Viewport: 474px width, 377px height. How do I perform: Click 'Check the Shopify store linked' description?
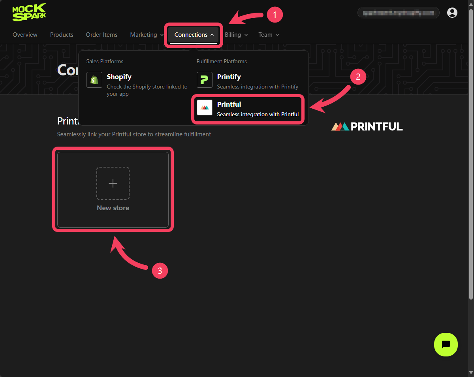point(147,90)
